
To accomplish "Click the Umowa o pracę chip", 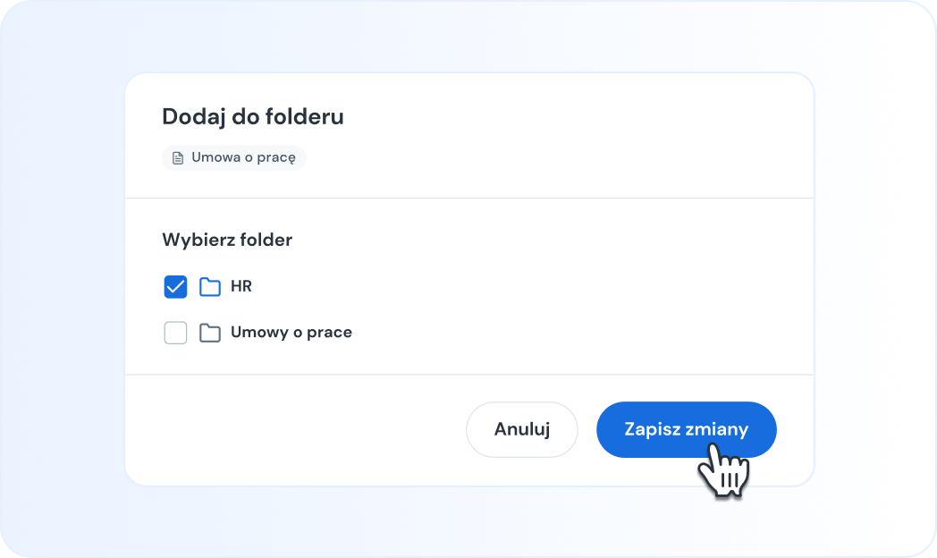I will [x=233, y=157].
